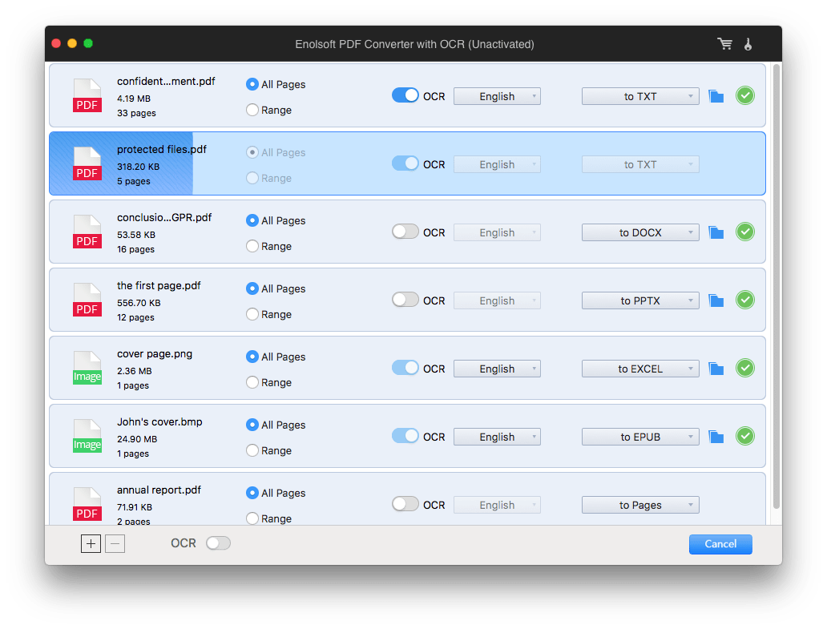Click '16 pages' count text

pyautogui.click(x=135, y=249)
